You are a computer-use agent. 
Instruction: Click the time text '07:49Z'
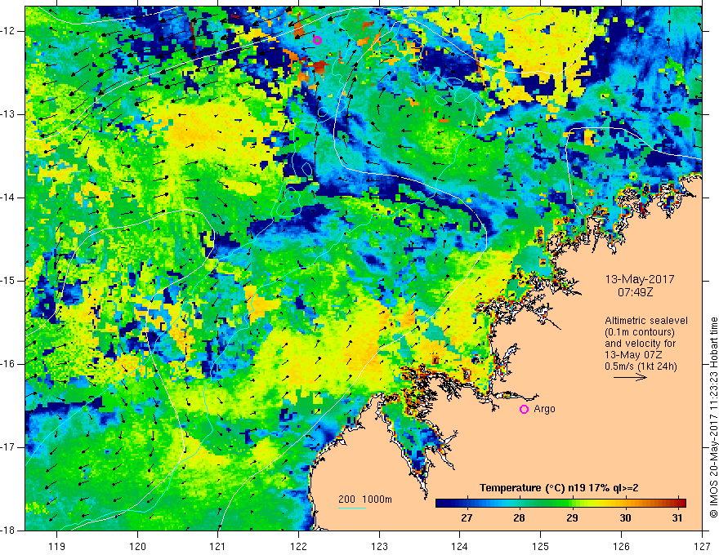[635, 291]
